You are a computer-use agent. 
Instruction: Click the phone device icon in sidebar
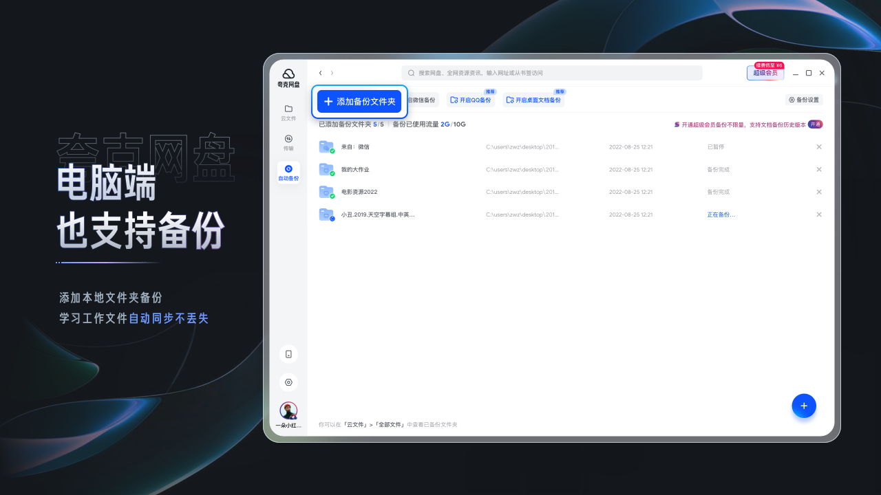pos(288,354)
